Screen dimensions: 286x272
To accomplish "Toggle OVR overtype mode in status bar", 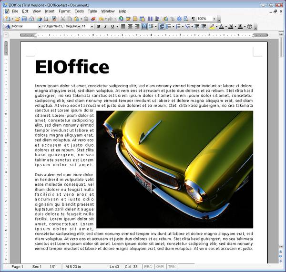I will [x=160, y=267].
